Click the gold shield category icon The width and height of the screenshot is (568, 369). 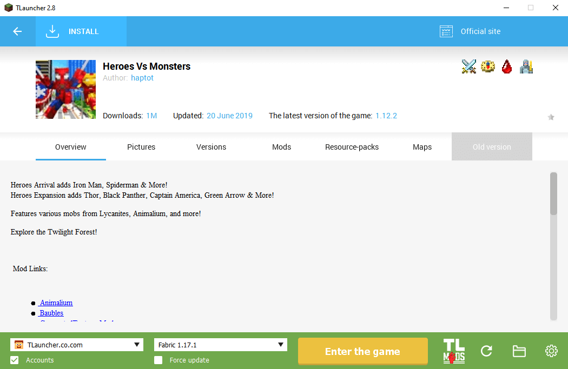click(487, 66)
